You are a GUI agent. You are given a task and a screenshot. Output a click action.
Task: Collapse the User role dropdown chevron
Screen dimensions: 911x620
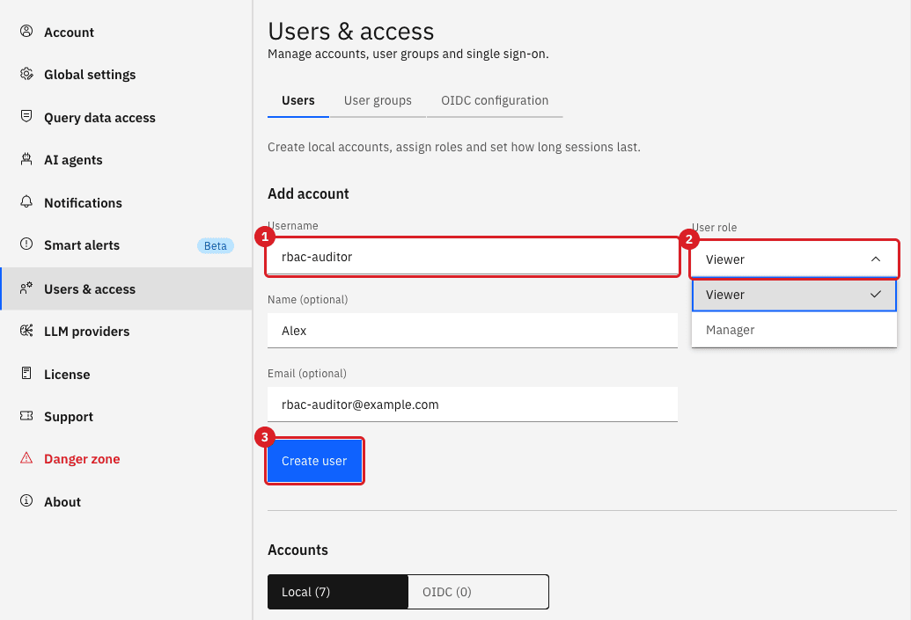876,259
